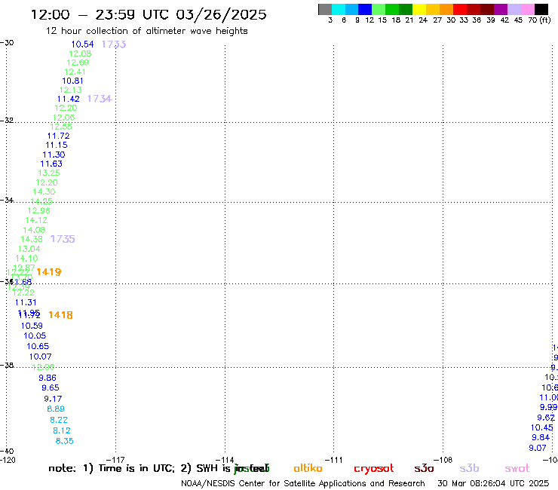Click the light blue value 8.89

tap(56, 409)
